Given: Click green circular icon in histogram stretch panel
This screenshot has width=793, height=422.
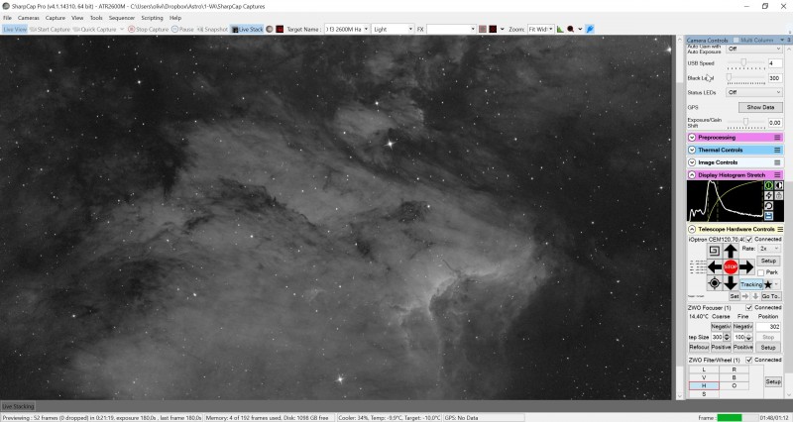Looking at the screenshot, I should 768,185.
